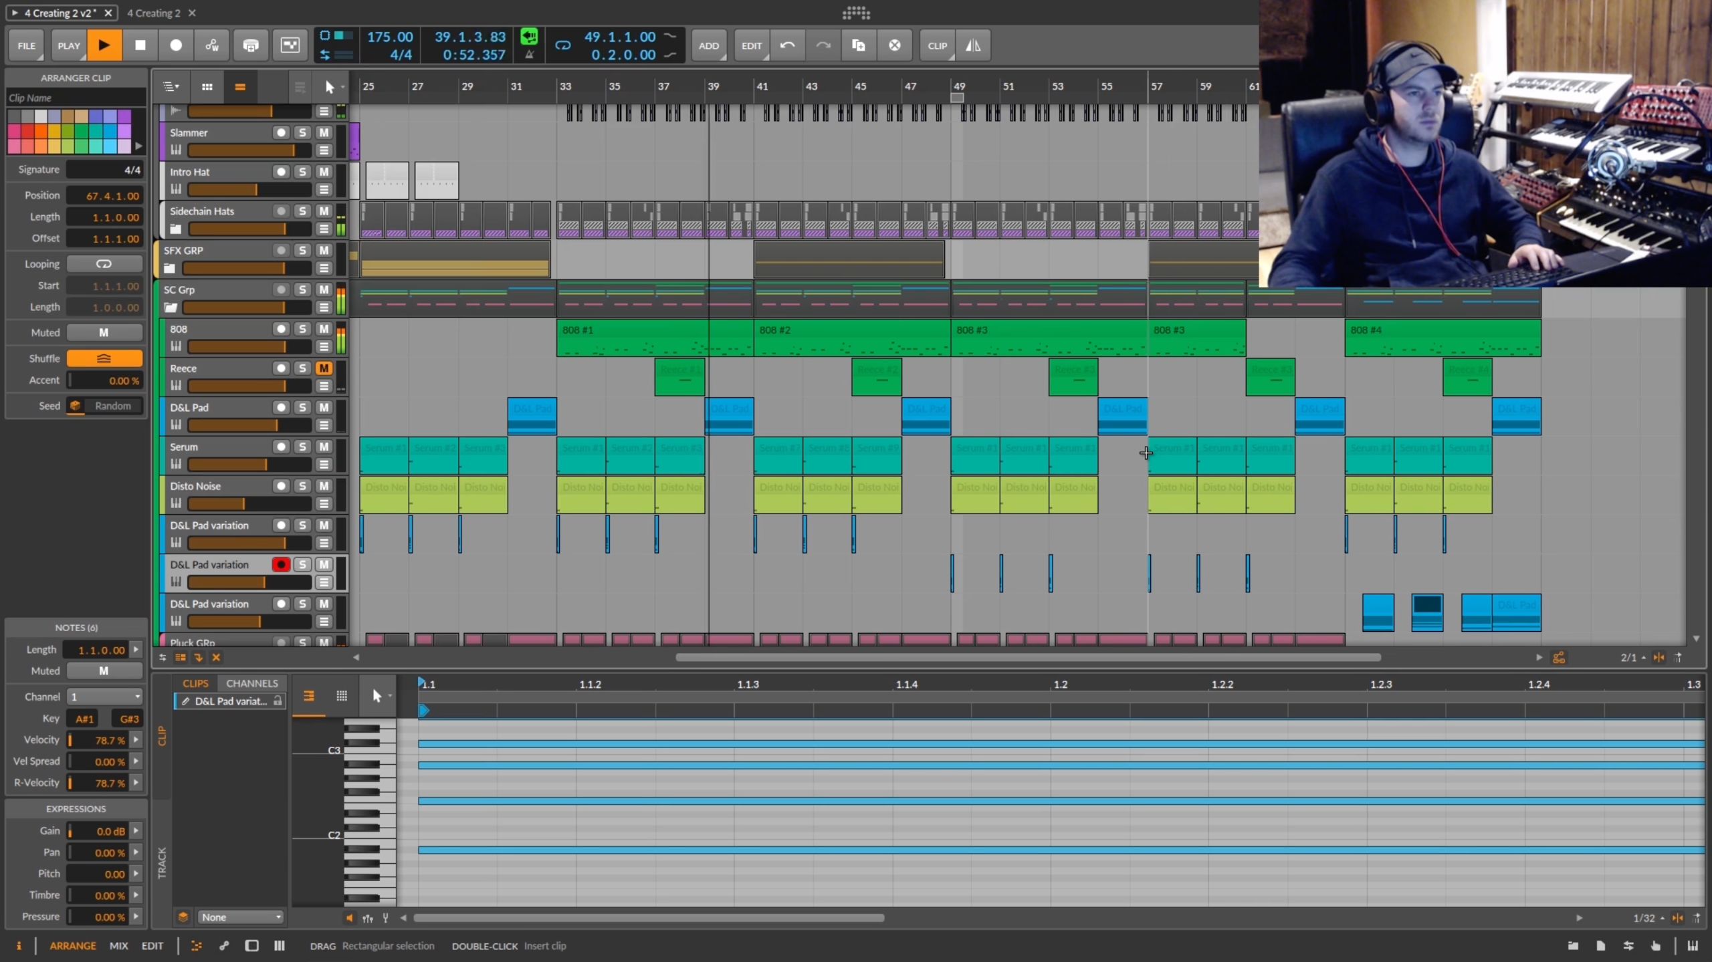Switch to the MIX view
1712x962 pixels.
[x=118, y=946]
